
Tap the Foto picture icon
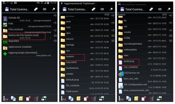(5, 25)
